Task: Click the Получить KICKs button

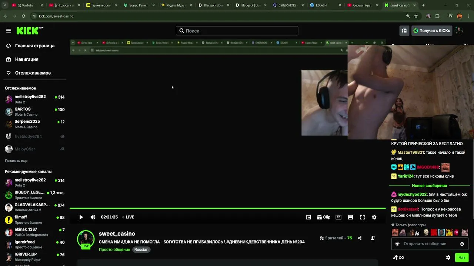Action: [432, 31]
